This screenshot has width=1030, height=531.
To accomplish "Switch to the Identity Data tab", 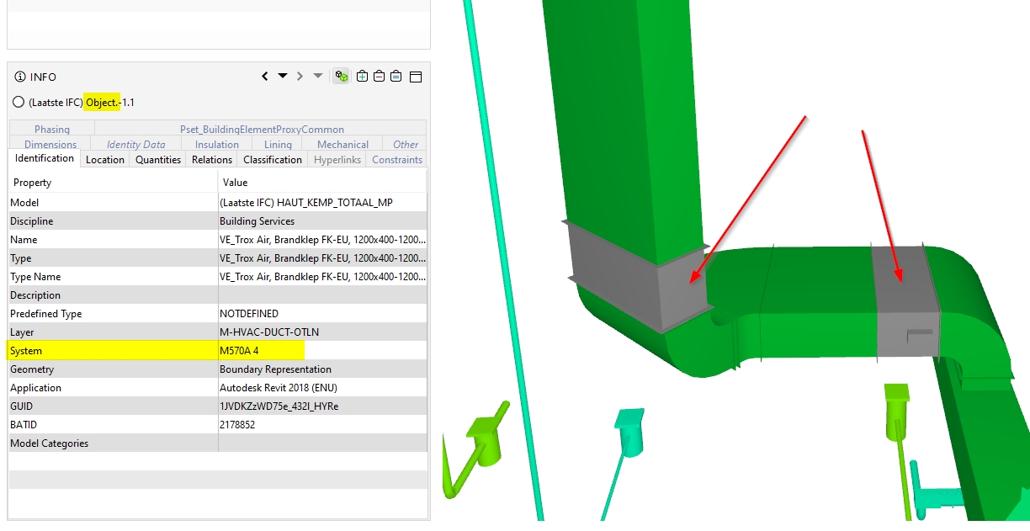I will point(136,144).
